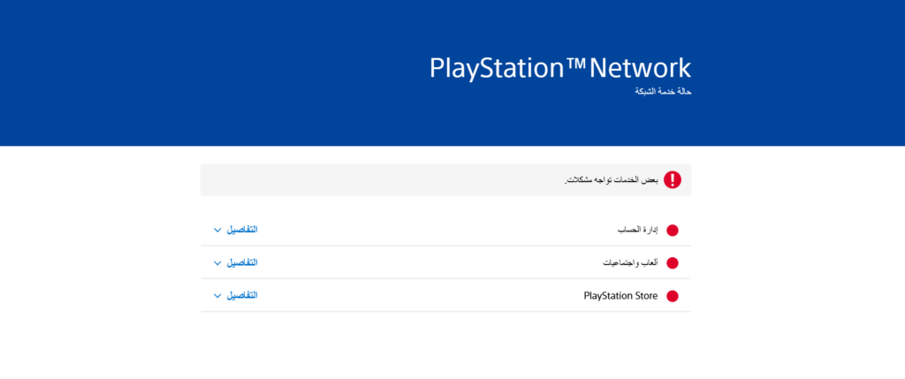Expand the PlayStation Store row chevron
Screen dimensions: 905x379
tap(217, 296)
